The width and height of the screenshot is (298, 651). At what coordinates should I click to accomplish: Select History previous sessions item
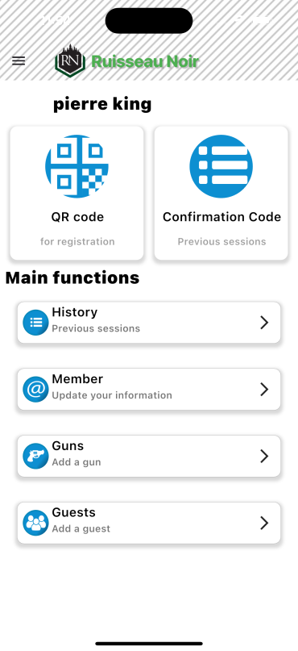point(149,323)
